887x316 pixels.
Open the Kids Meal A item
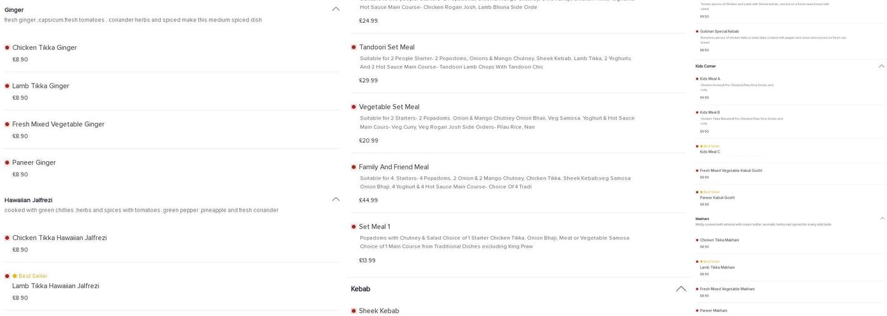click(710, 79)
